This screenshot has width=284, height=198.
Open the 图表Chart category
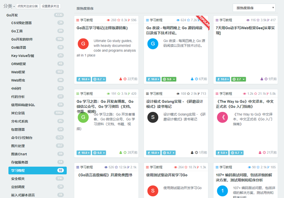pos(19,154)
